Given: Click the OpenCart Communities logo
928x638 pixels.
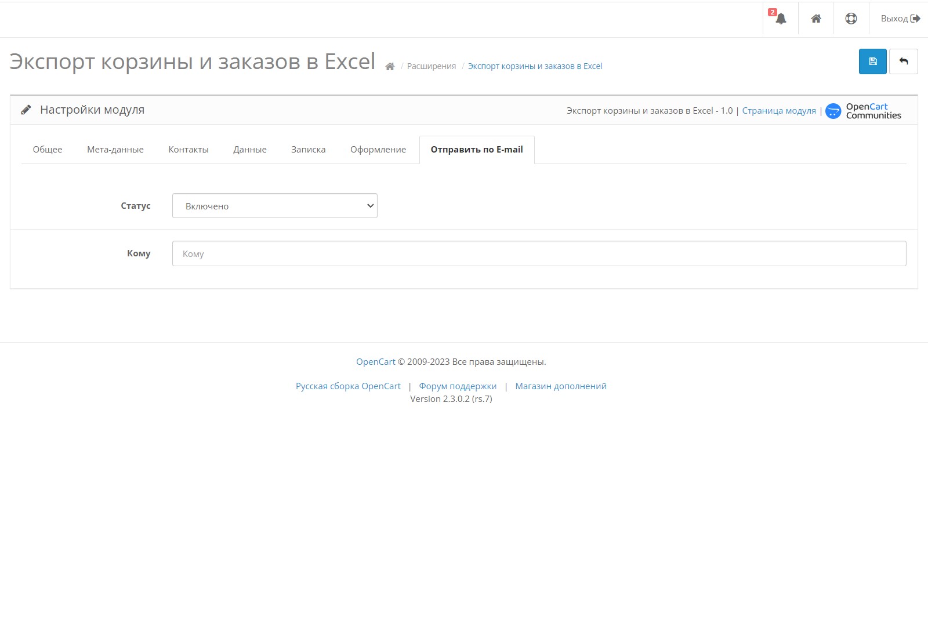Looking at the screenshot, I should tap(864, 111).
